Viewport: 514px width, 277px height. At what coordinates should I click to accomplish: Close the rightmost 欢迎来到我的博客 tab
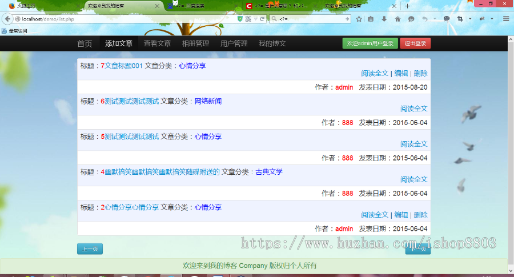click(394, 6)
